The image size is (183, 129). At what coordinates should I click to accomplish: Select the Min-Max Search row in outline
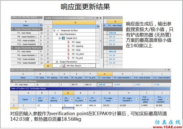coord(74,66)
